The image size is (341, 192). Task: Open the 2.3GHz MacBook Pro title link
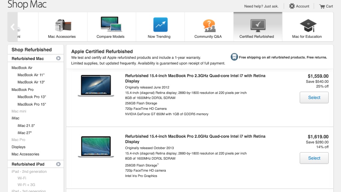(195, 78)
